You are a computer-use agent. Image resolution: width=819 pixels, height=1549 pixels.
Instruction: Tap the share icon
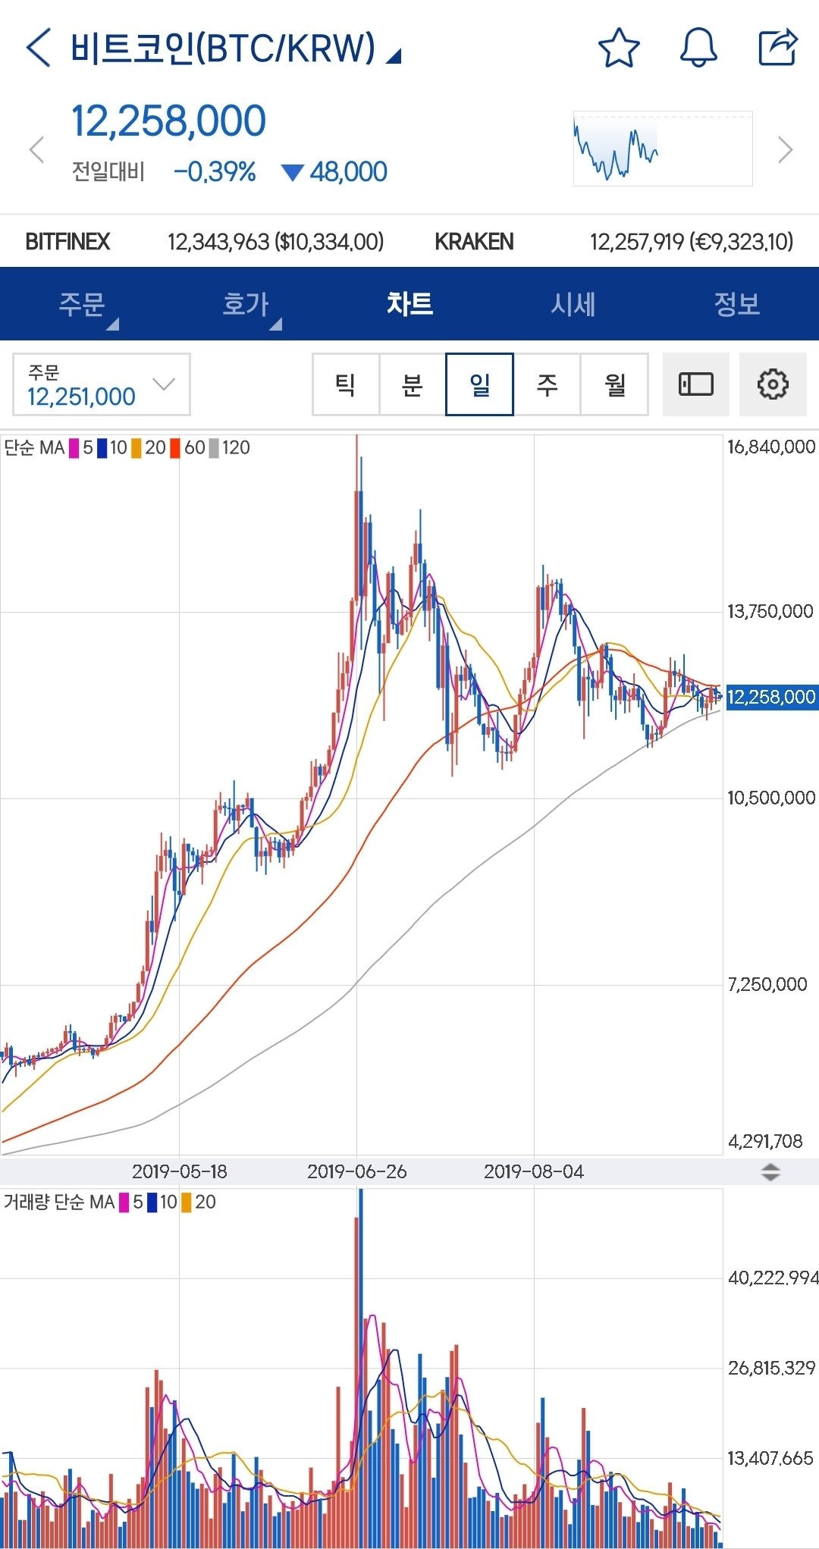[x=778, y=48]
